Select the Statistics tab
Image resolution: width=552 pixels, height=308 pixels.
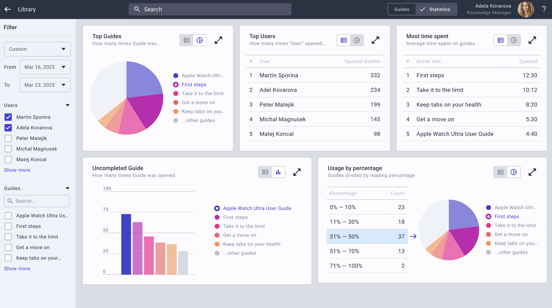point(436,9)
